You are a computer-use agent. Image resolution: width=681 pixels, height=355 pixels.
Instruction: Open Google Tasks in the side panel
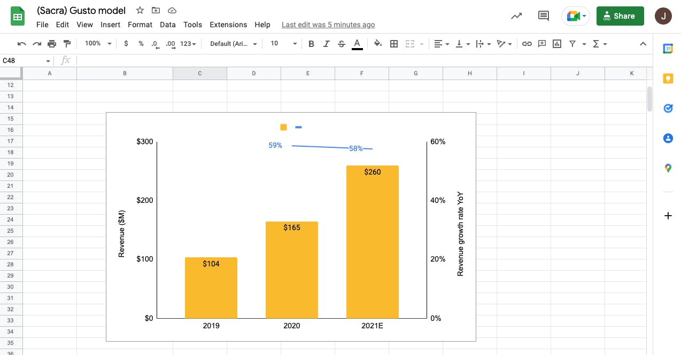coord(668,108)
